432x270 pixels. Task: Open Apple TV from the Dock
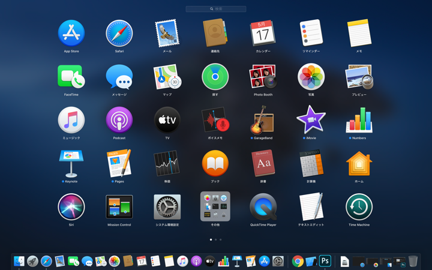(x=209, y=261)
